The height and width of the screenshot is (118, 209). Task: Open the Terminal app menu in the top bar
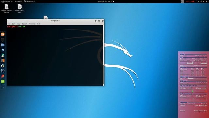pyautogui.click(x=29, y=1)
